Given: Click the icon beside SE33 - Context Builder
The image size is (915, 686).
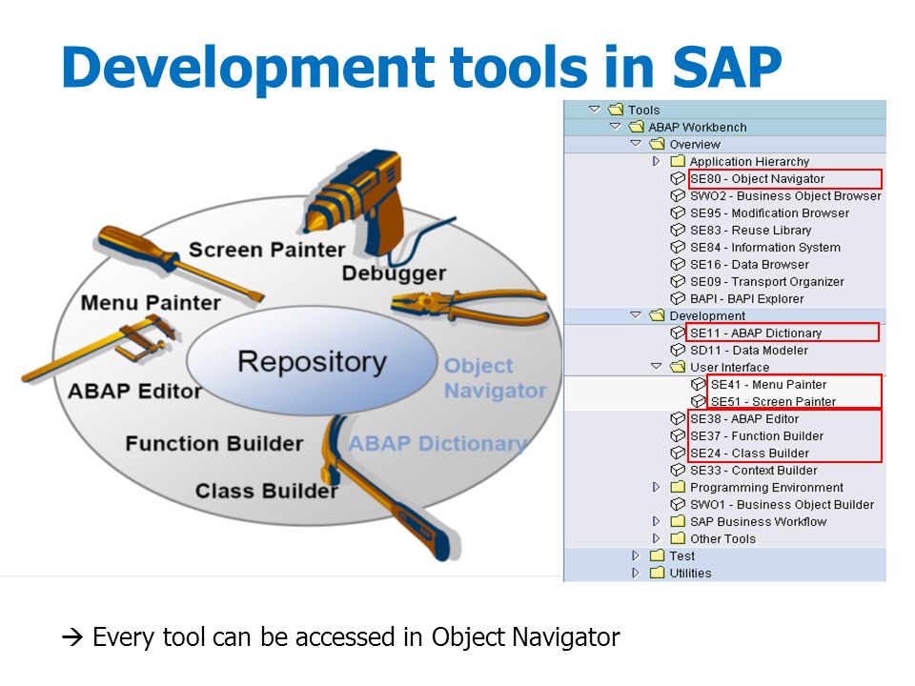Looking at the screenshot, I should pyautogui.click(x=678, y=470).
